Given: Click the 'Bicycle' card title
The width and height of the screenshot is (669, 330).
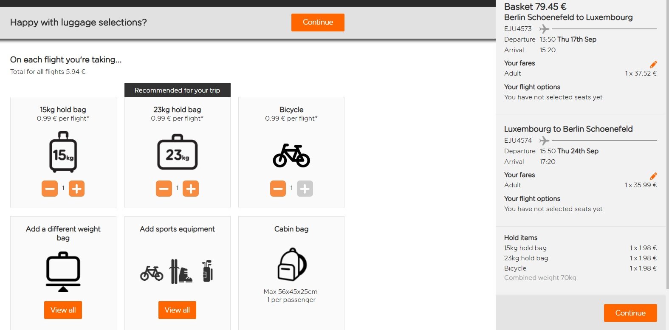Looking at the screenshot, I should [291, 110].
